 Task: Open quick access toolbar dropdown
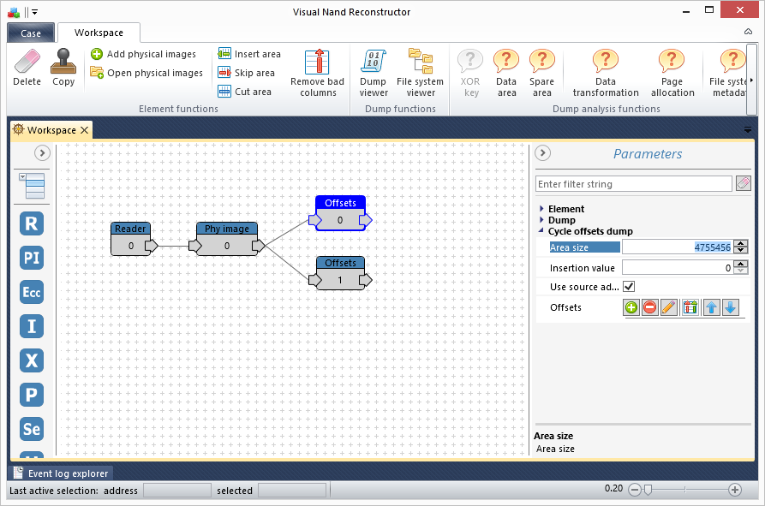[34, 12]
